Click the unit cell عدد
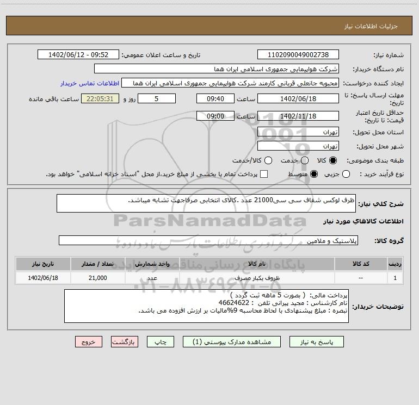The image size is (419, 405). click(152, 278)
